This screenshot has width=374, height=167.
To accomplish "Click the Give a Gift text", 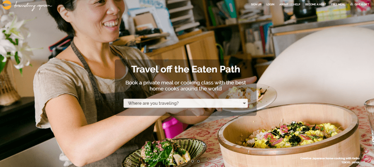I will 362,4.
